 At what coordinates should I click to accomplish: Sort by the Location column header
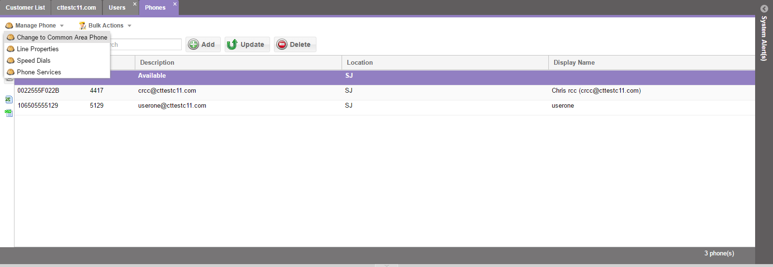445,63
